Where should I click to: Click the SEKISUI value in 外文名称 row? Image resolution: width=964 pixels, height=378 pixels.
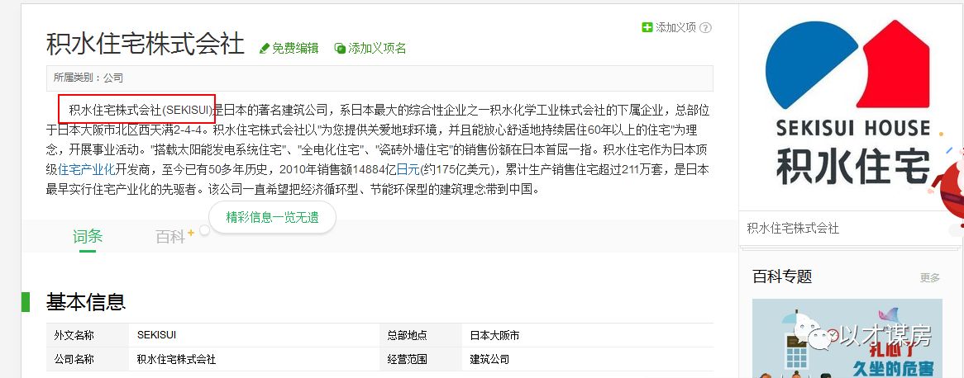(156, 336)
